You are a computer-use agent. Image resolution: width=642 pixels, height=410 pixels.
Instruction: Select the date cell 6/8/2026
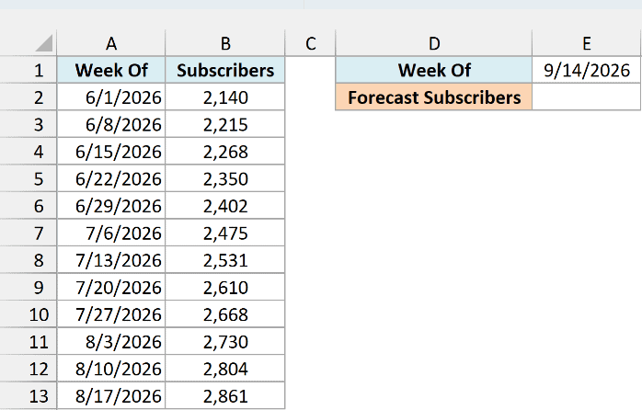point(111,124)
